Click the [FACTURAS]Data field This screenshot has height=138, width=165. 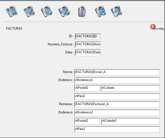point(88,53)
